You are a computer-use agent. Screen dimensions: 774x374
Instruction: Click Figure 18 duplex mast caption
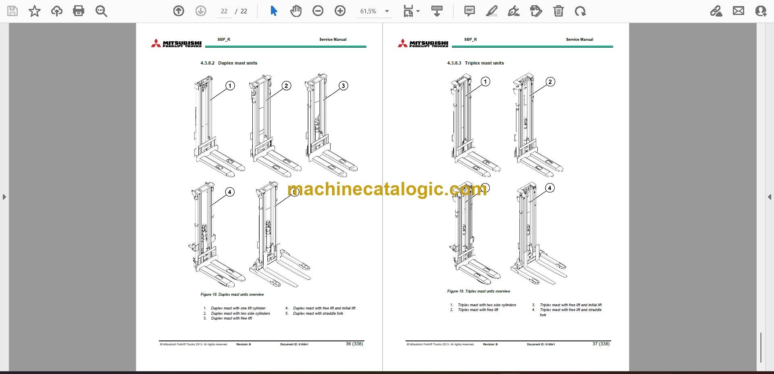232,295
